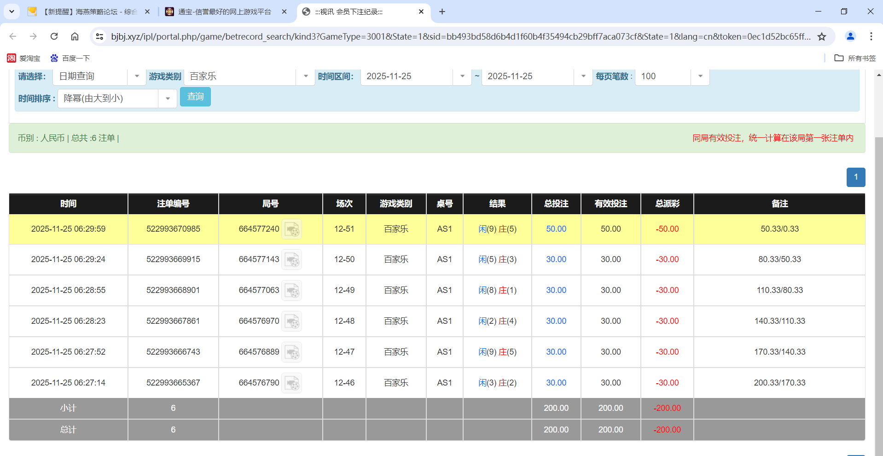The height and width of the screenshot is (456, 883).
Task: Select pagination page 1 button
Action: point(855,177)
